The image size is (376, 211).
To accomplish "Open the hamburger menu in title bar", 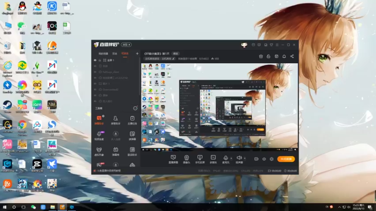I will pos(277,45).
